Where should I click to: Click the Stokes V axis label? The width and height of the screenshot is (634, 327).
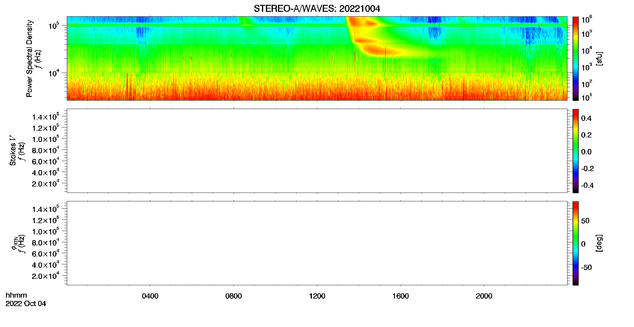click(x=13, y=150)
